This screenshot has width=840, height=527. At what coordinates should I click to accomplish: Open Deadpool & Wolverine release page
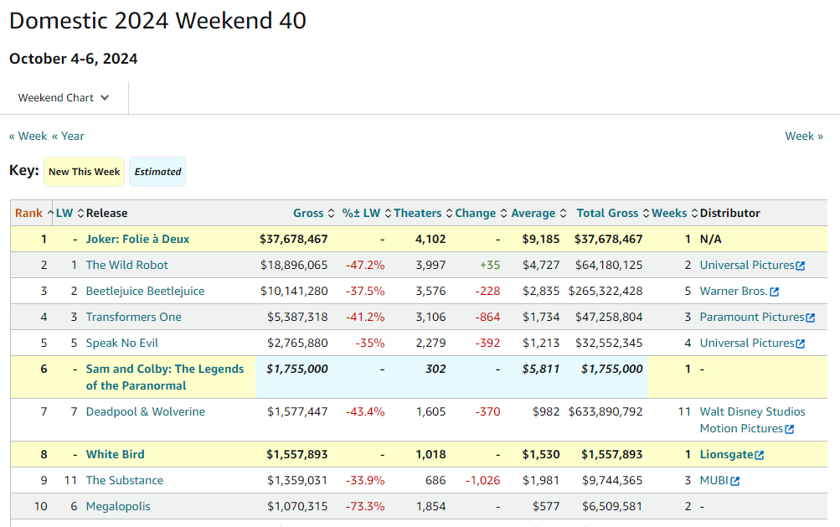(146, 411)
